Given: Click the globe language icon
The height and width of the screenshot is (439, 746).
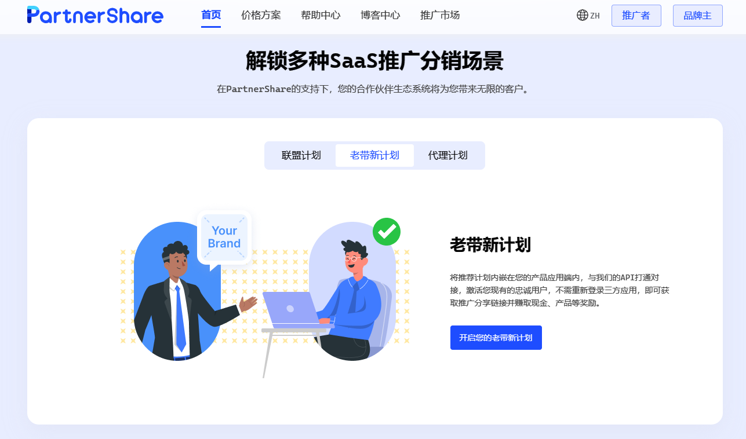Looking at the screenshot, I should click(583, 15).
